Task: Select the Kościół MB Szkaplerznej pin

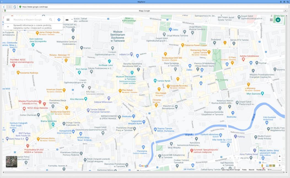Action: 160,156
